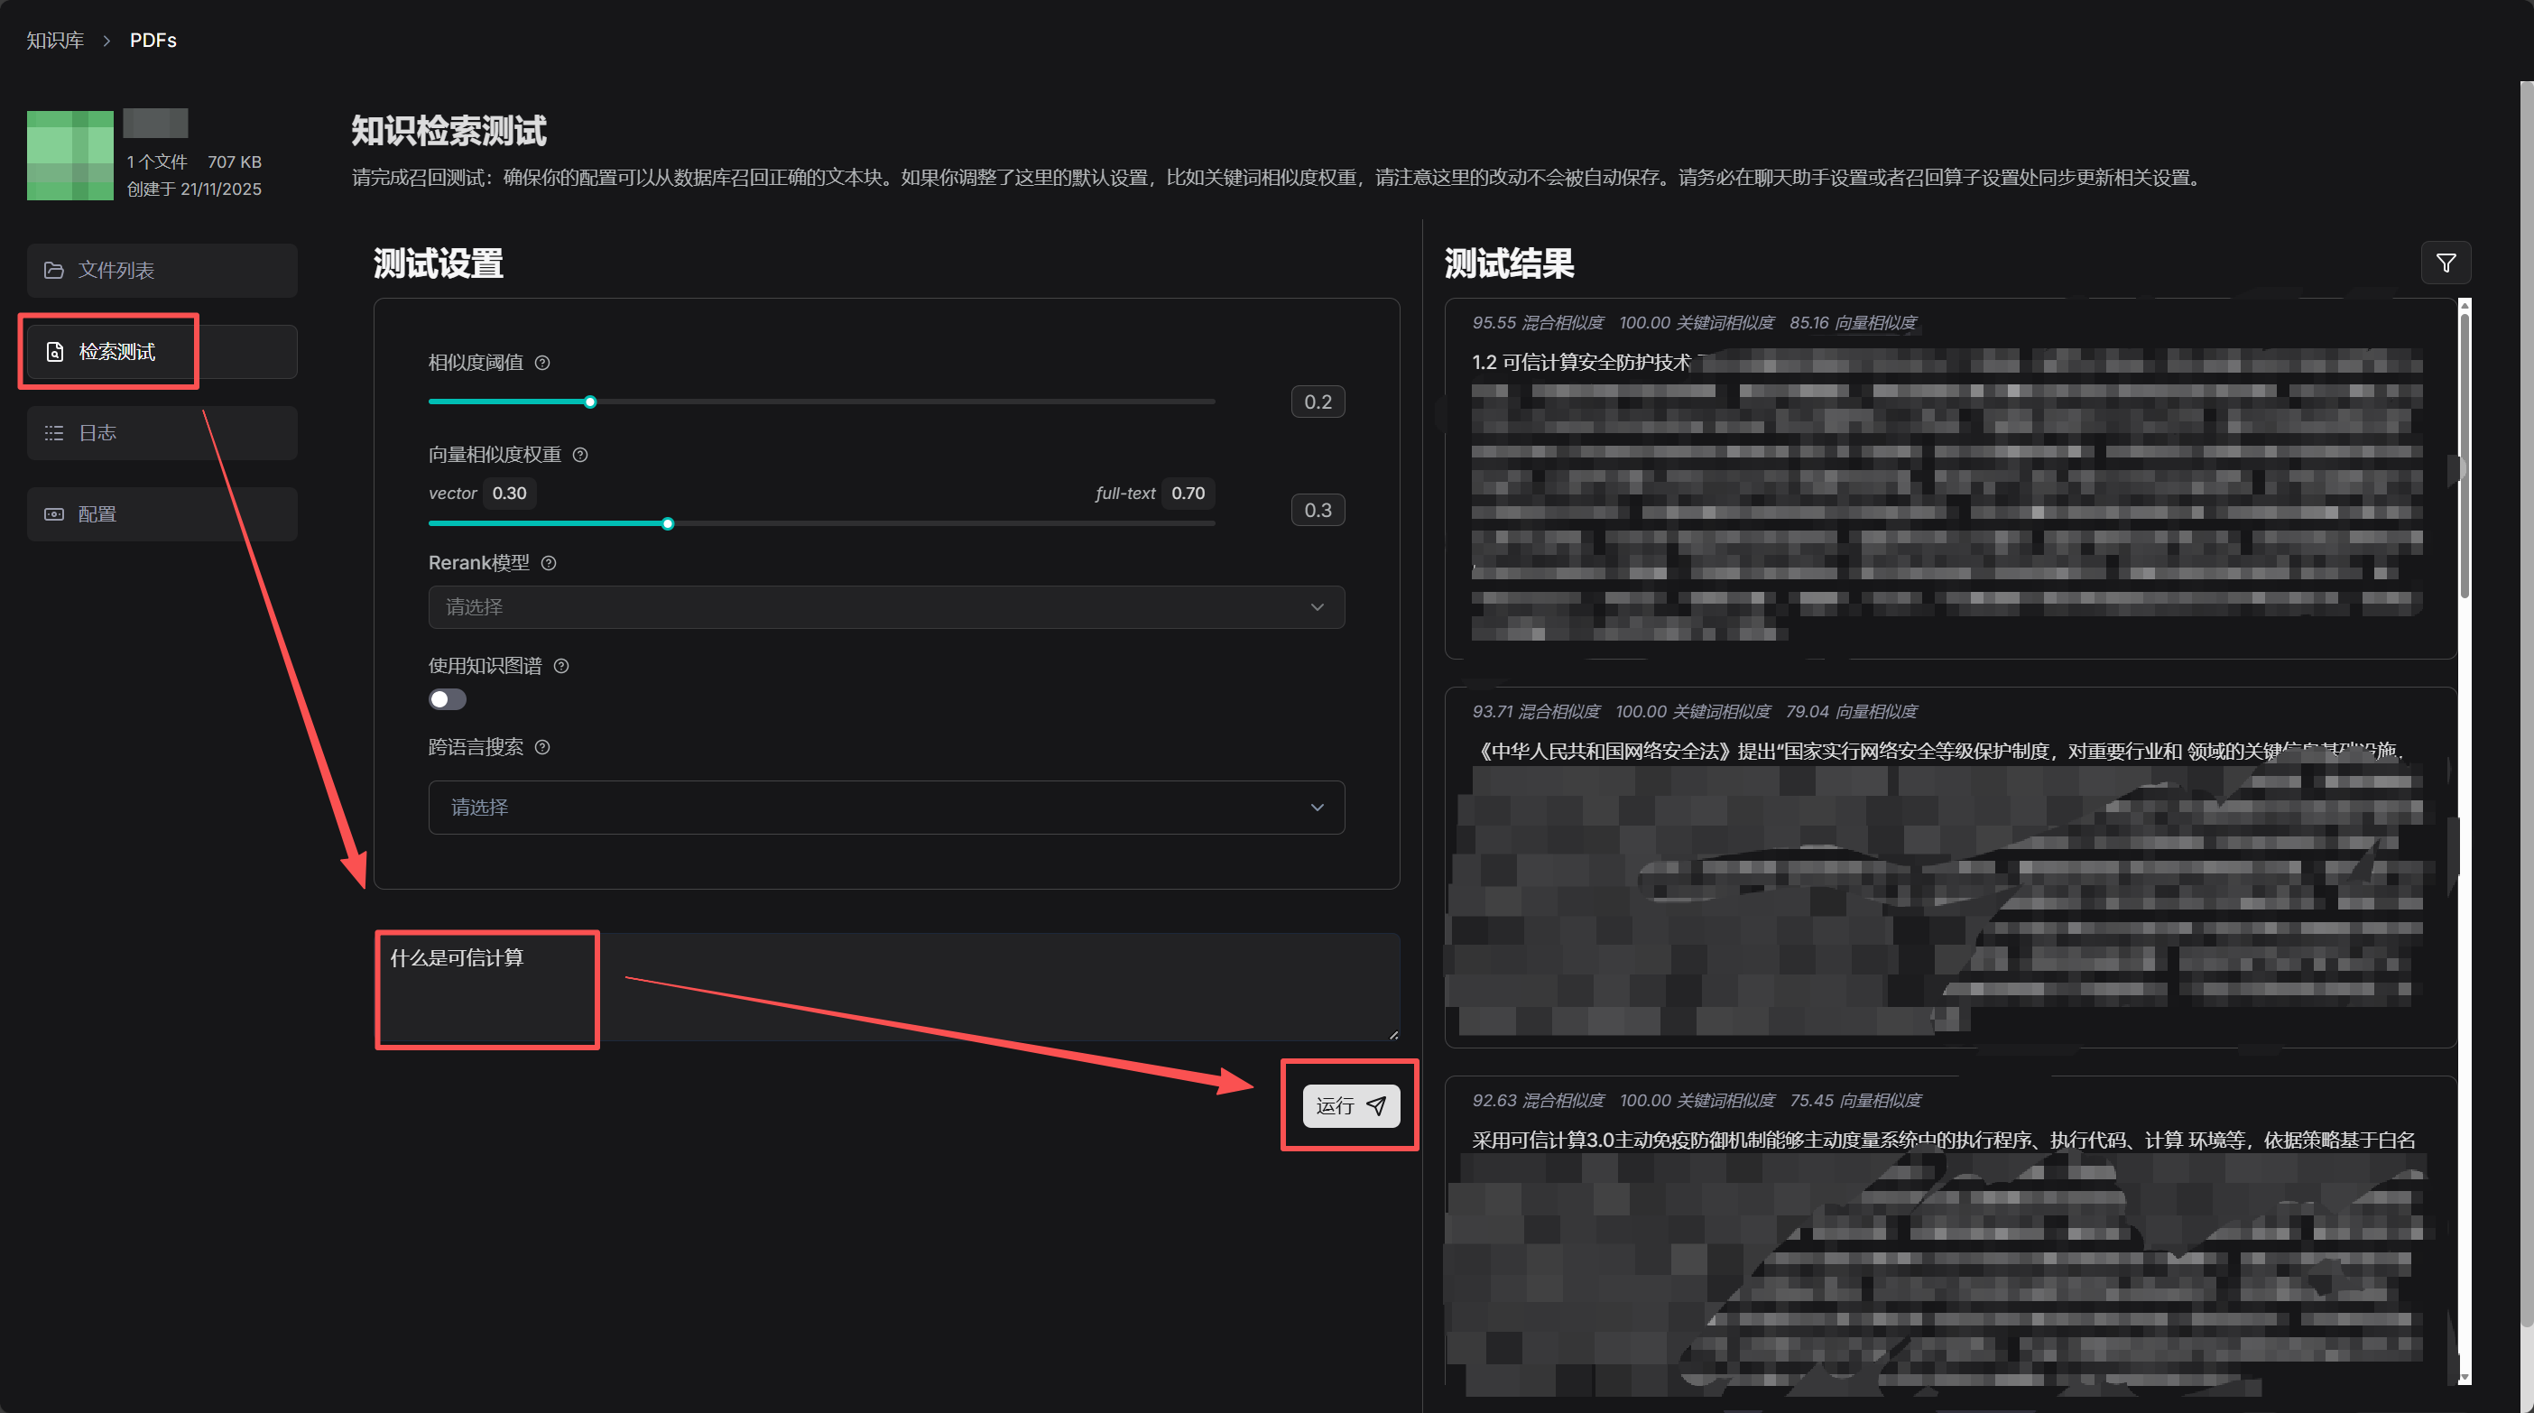This screenshot has width=2534, height=1413.
Task: Expand the 跨语言搜索 dropdown
Action: click(885, 808)
